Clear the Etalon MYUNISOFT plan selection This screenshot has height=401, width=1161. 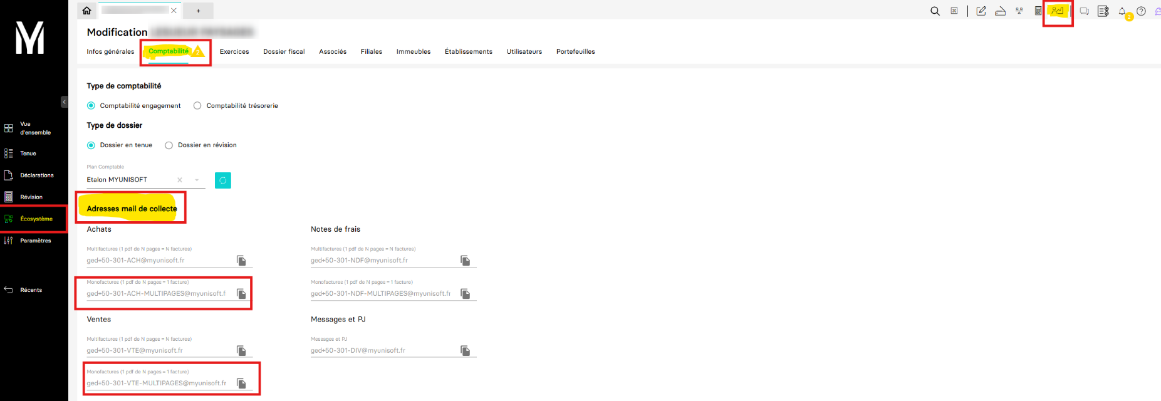point(180,180)
